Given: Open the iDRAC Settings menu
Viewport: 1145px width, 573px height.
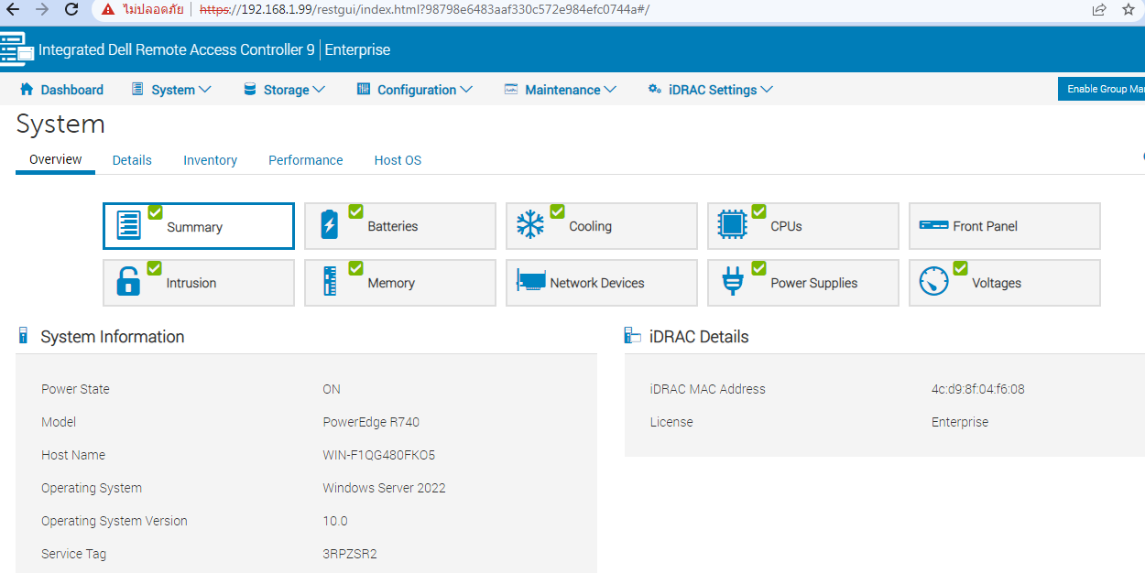Looking at the screenshot, I should click(711, 90).
